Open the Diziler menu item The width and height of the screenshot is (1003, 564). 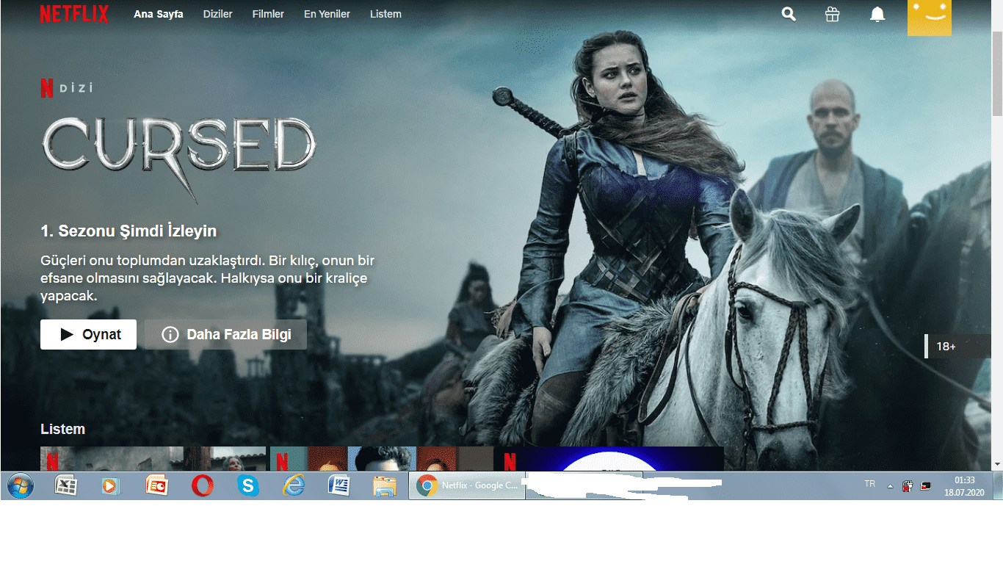(218, 14)
